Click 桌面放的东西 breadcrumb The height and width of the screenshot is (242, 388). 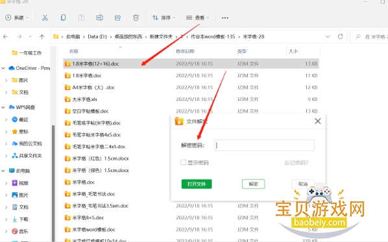(128, 37)
